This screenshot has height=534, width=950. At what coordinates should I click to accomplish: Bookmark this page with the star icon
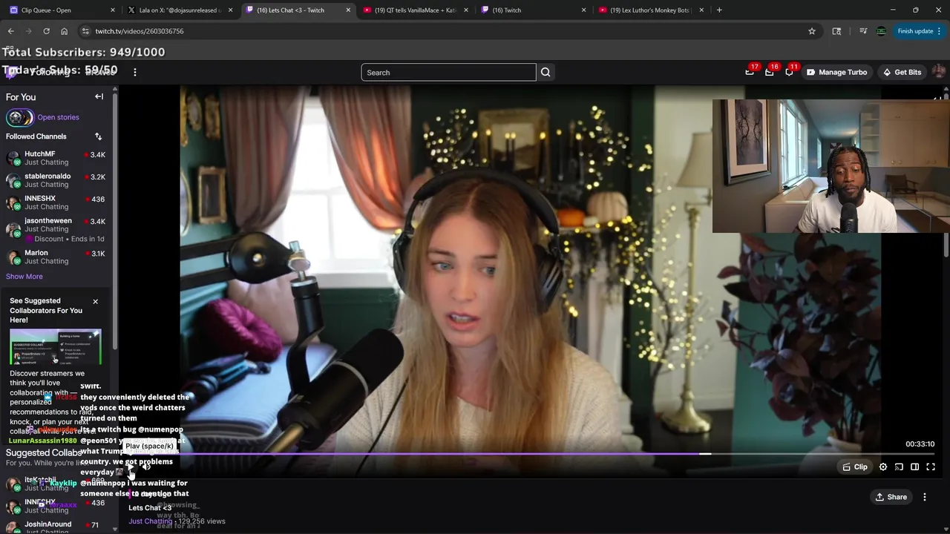point(812,31)
